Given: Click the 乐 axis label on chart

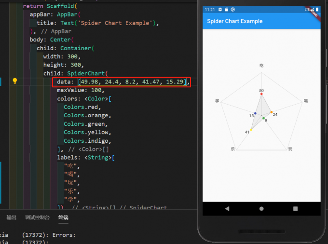Looking at the screenshot, I should pyautogui.click(x=232, y=149).
